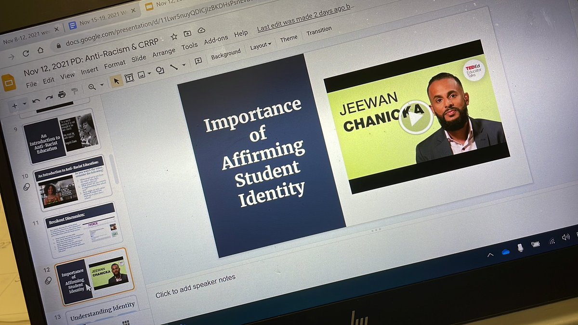Open the Edit menu
The width and height of the screenshot is (578, 325).
coord(49,80)
